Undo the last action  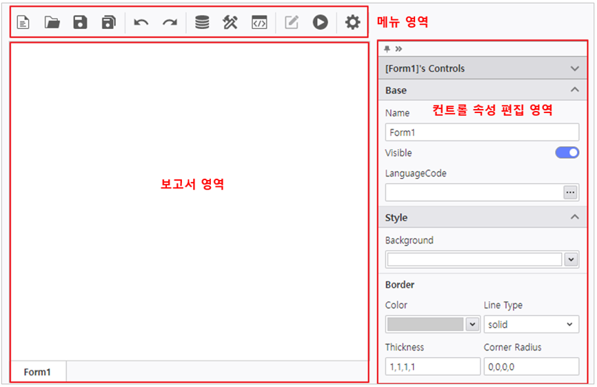point(141,23)
